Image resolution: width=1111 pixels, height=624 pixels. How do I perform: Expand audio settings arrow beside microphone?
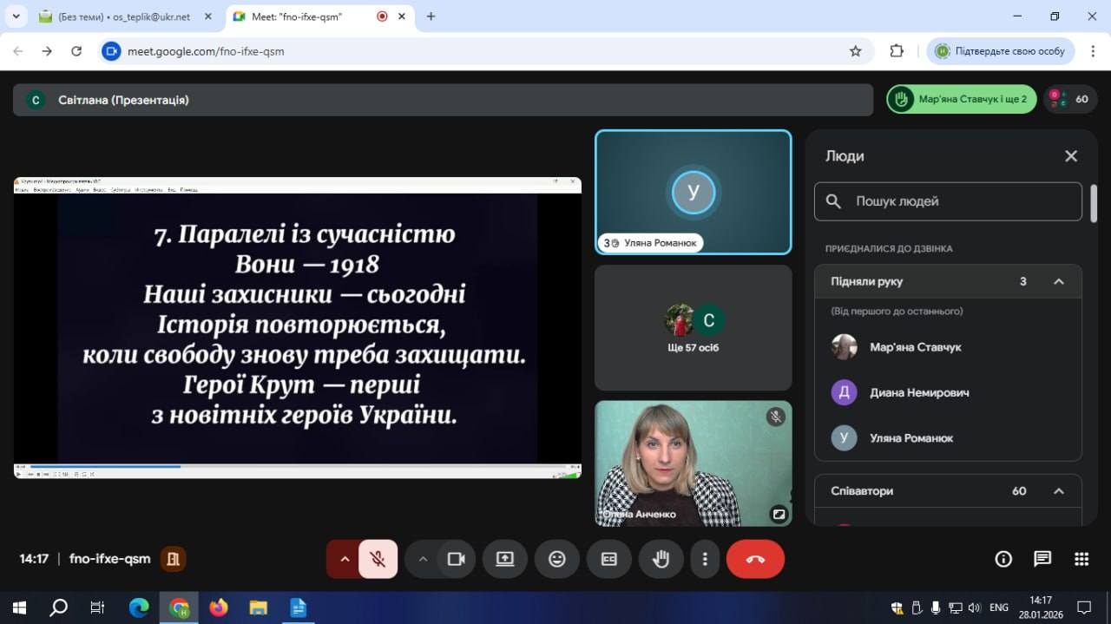(345, 559)
